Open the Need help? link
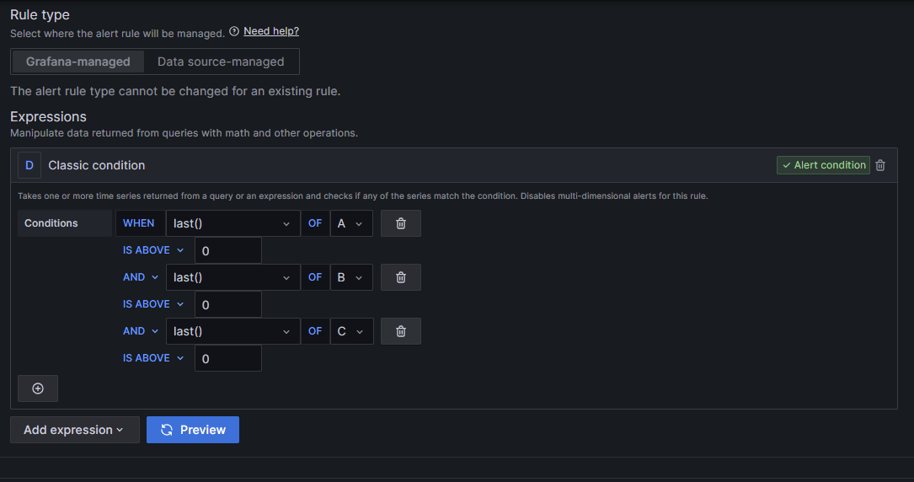The width and height of the screenshot is (914, 482). coord(271,31)
